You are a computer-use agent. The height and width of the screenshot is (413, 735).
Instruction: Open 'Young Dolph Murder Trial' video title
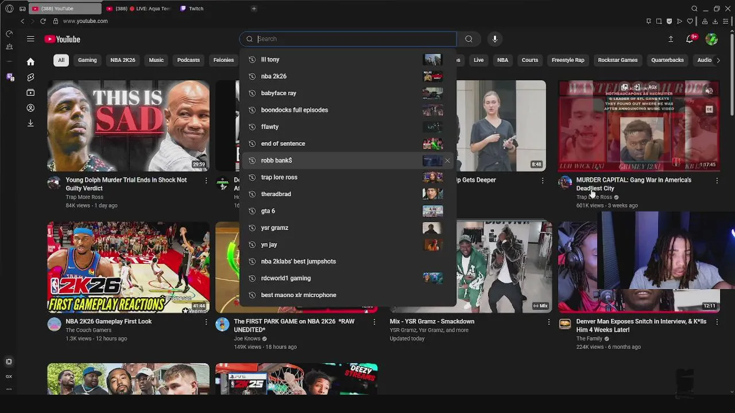(126, 184)
